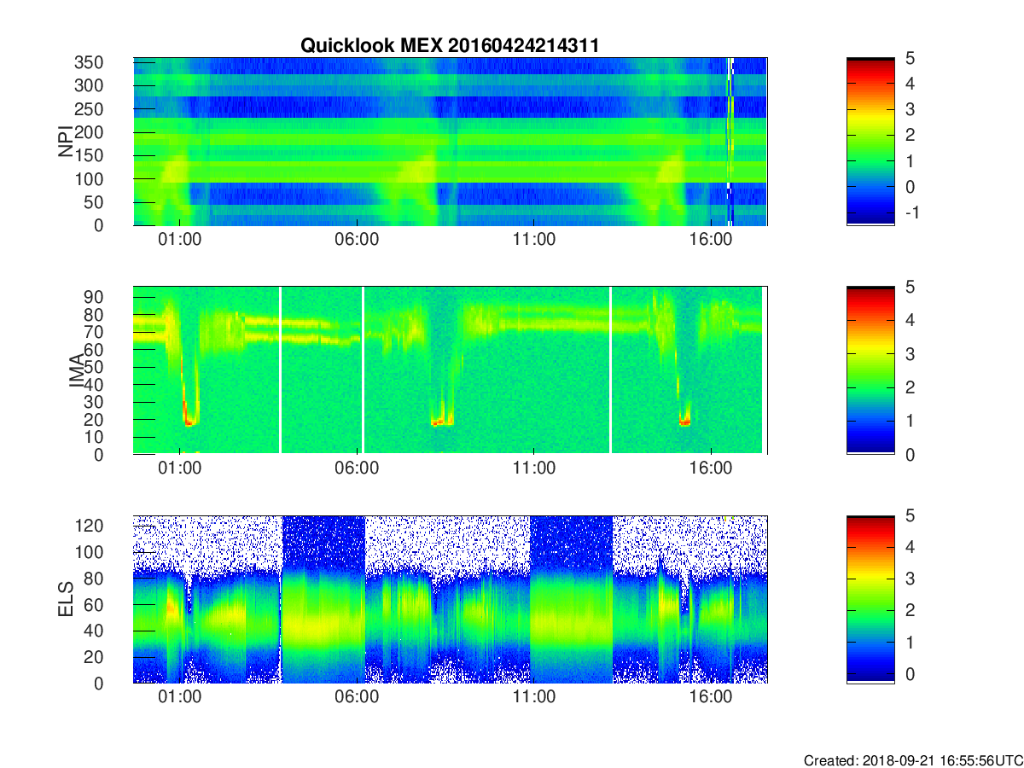Viewport: 1024px width, 768px height.
Task: Click 06:00 tick label under NPI panel
Action: (357, 240)
